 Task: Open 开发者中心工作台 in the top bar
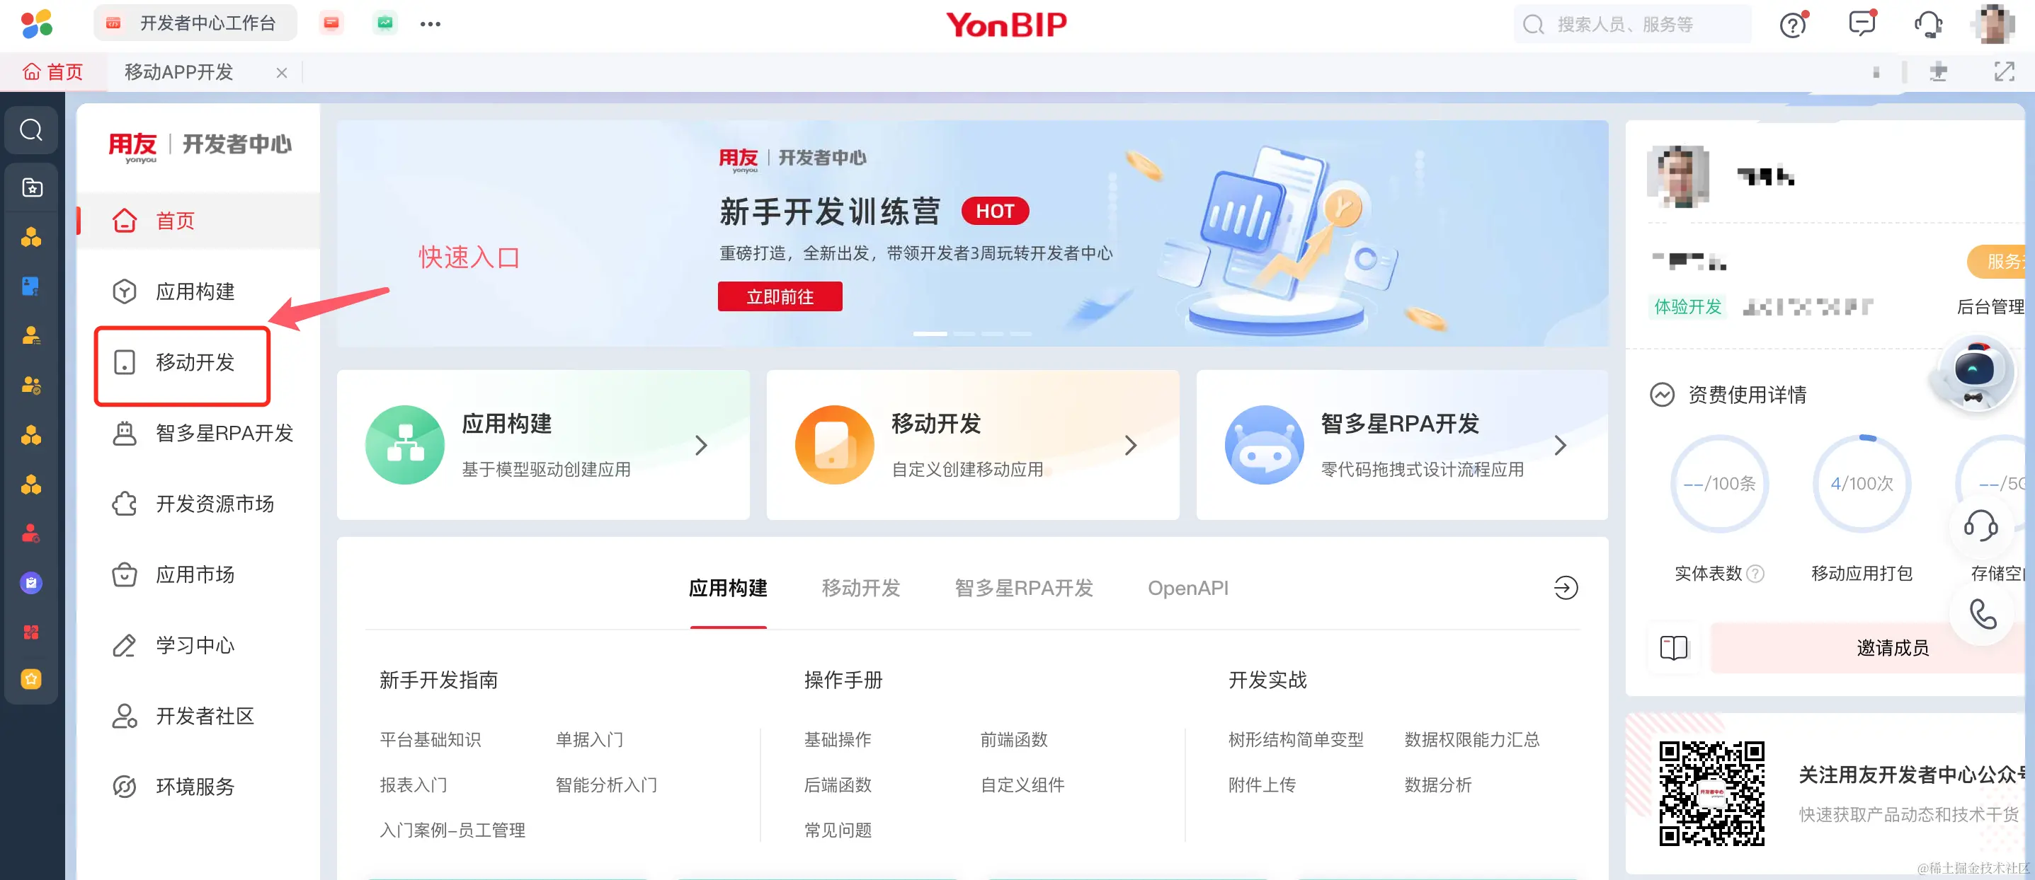coord(196,23)
